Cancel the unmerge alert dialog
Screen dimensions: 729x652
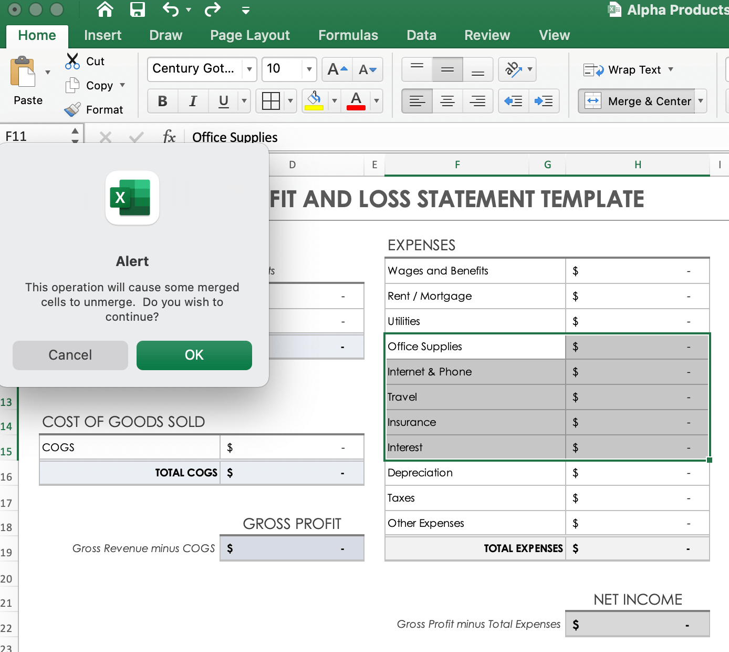tap(70, 355)
